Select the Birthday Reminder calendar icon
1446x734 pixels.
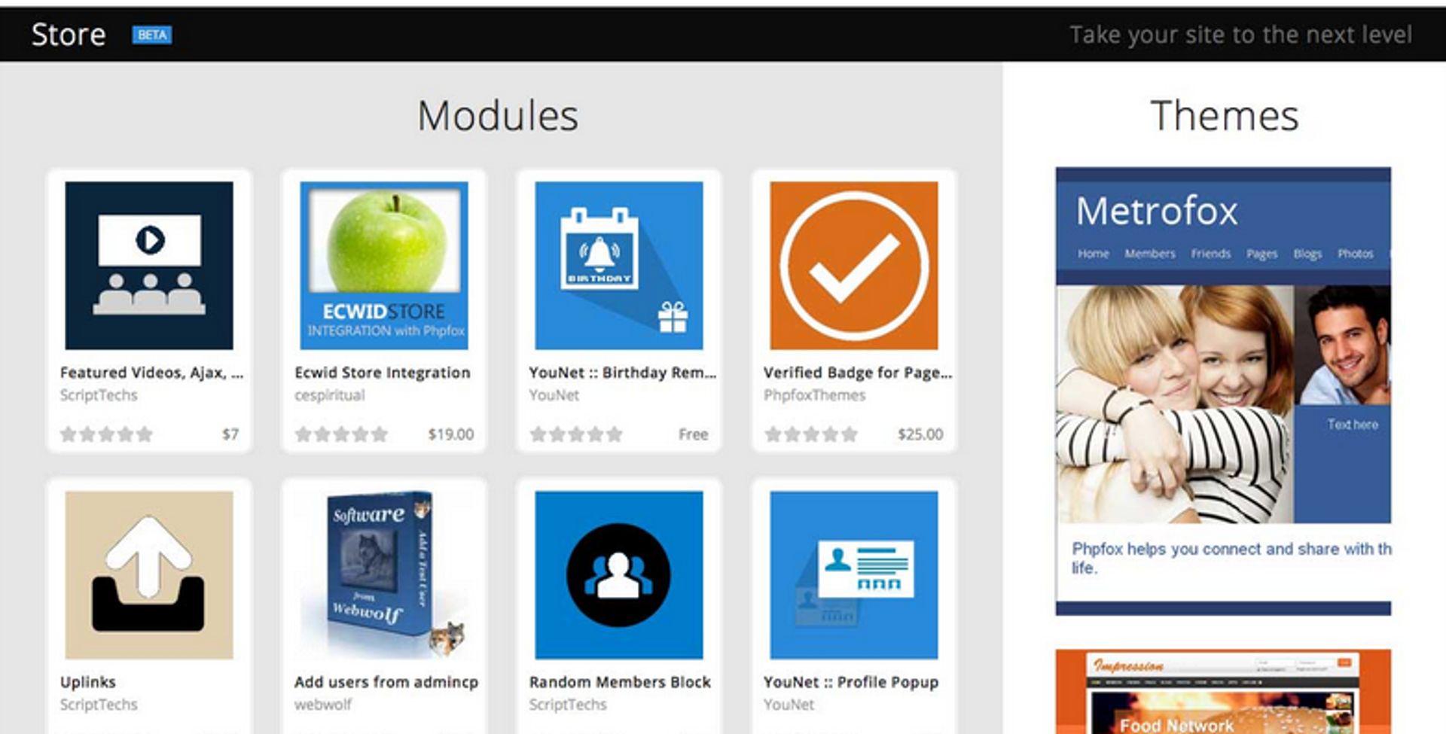coord(619,265)
